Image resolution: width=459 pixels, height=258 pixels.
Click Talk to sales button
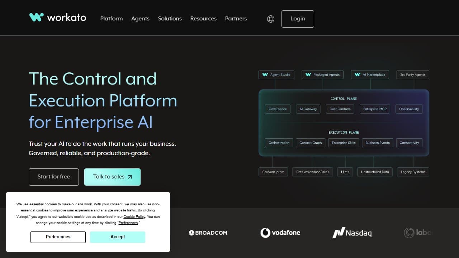112,177
